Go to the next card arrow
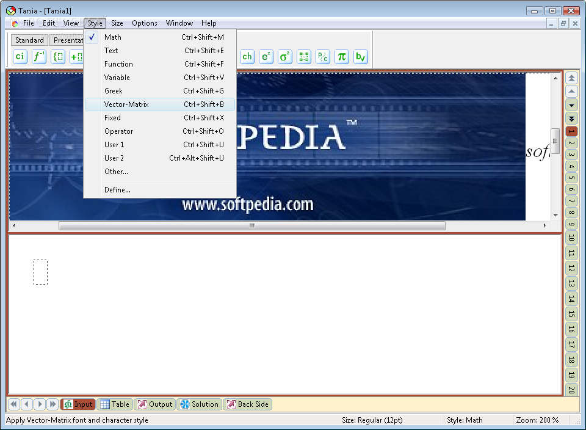 pyautogui.click(x=40, y=404)
